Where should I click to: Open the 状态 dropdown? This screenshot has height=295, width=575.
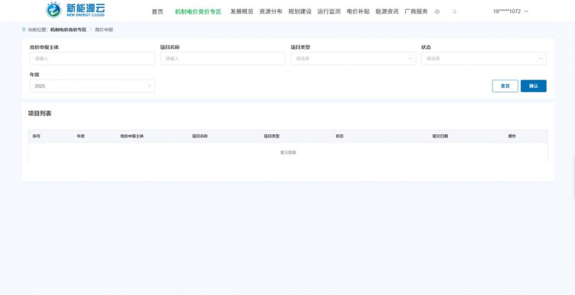pos(484,59)
